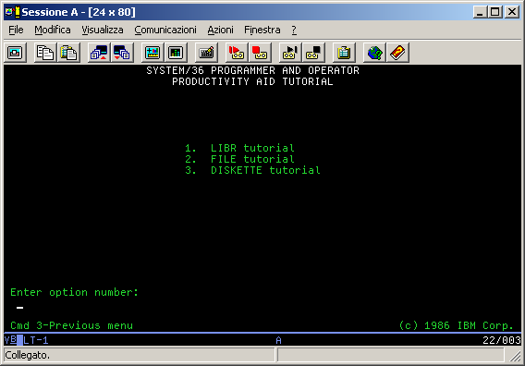Click the 22/003 cursor position indicator
Image resolution: width=525 pixels, height=366 pixels.
tap(502, 340)
